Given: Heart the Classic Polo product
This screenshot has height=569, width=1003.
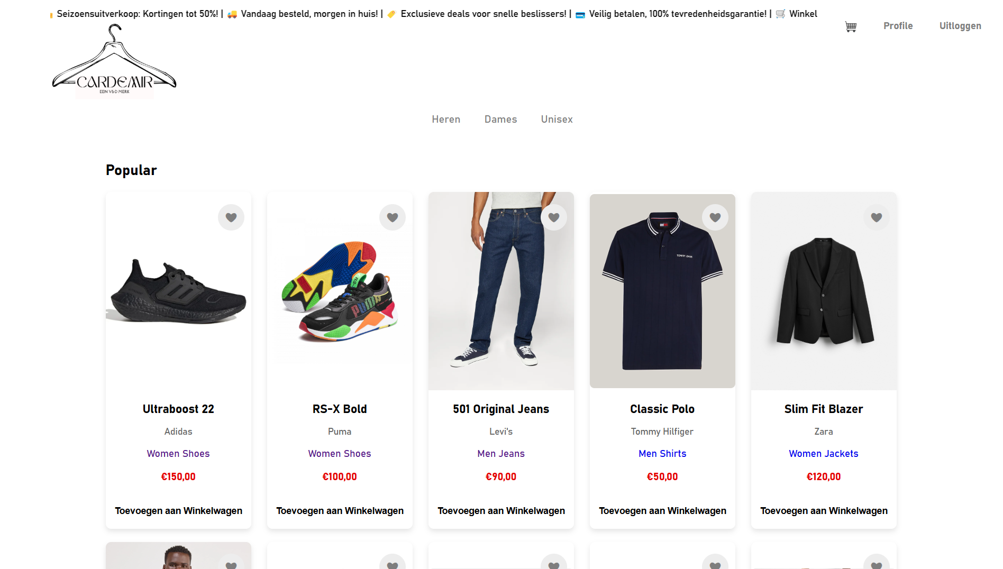Looking at the screenshot, I should [x=715, y=217].
